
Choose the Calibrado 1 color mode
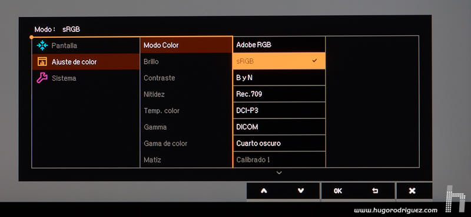click(x=279, y=160)
